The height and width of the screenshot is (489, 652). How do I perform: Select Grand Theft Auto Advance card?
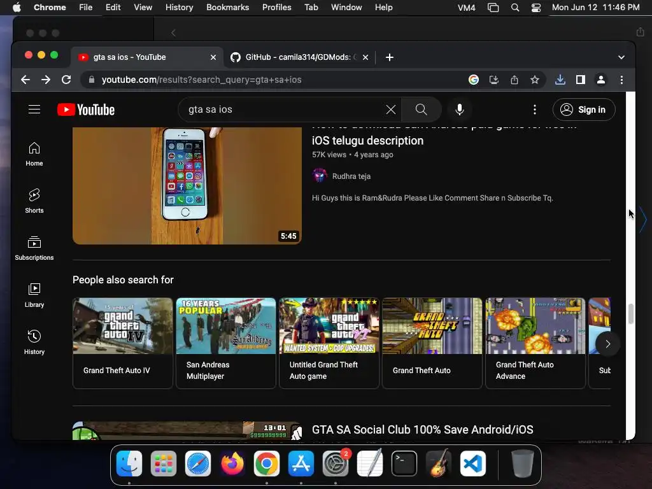click(x=535, y=343)
